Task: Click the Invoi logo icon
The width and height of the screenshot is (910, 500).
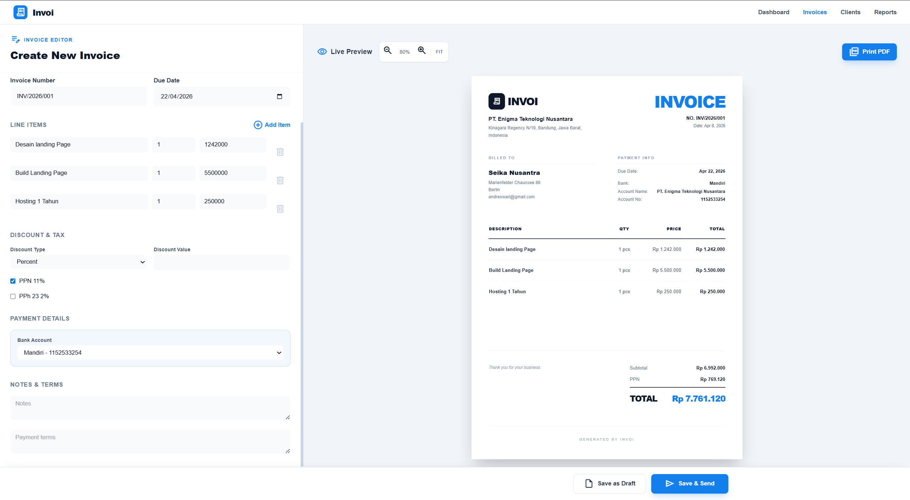Action: [x=20, y=12]
